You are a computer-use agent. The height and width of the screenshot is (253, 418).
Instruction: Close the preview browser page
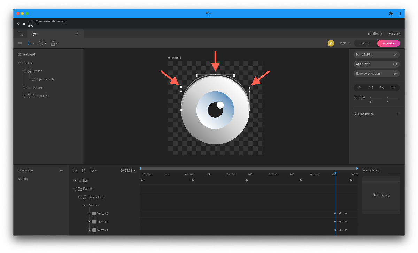[x=18, y=24]
